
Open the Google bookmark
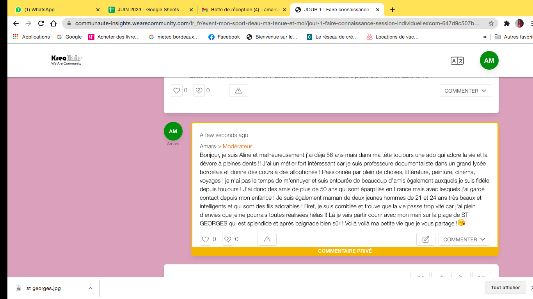69,37
